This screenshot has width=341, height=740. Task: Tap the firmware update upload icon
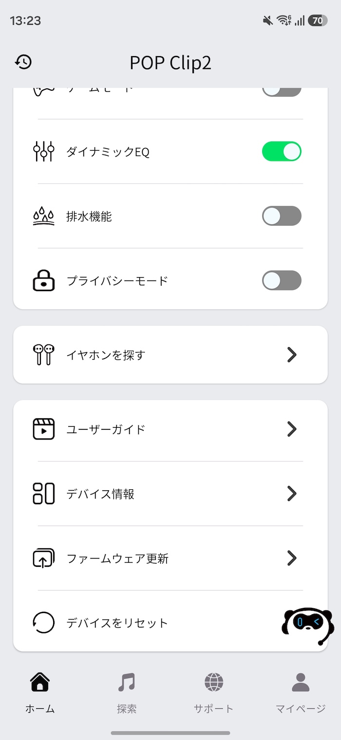tap(43, 558)
